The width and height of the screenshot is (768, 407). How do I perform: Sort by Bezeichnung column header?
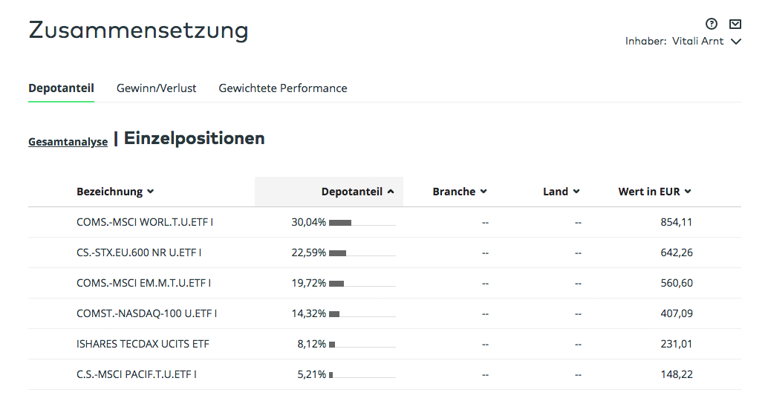pyautogui.click(x=115, y=192)
